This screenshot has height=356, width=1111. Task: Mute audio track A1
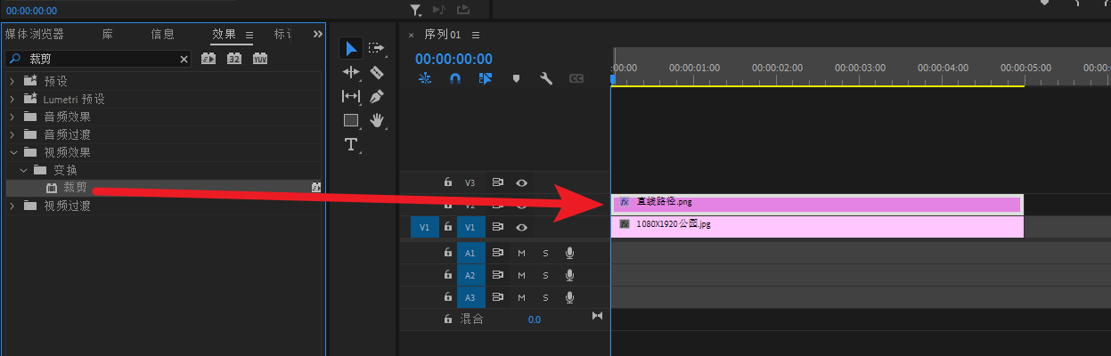[x=522, y=253]
